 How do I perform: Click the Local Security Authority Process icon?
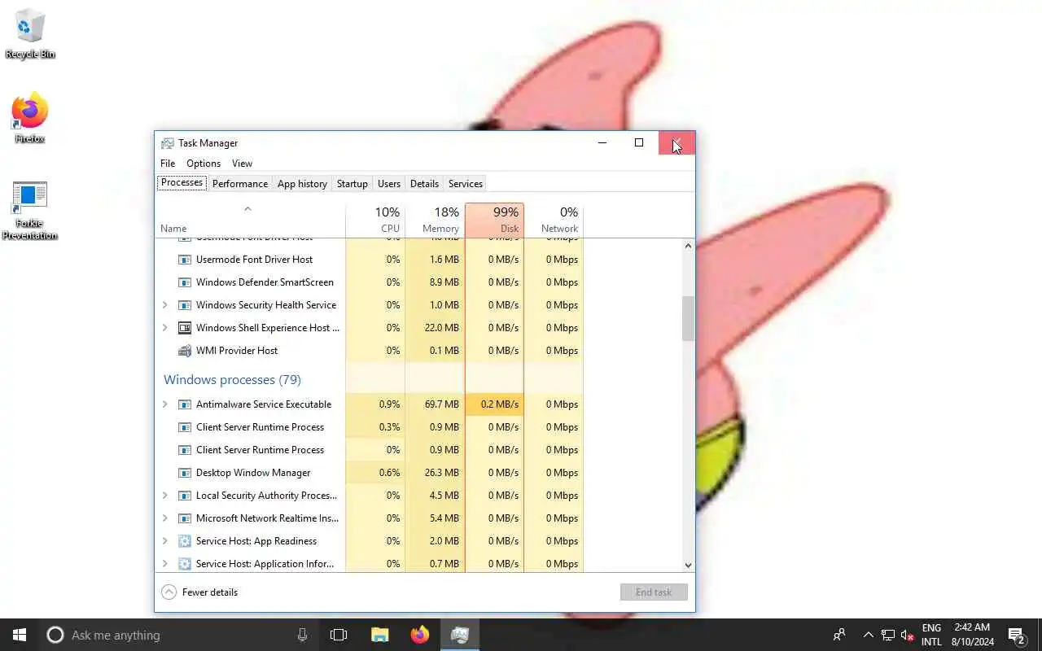click(185, 496)
